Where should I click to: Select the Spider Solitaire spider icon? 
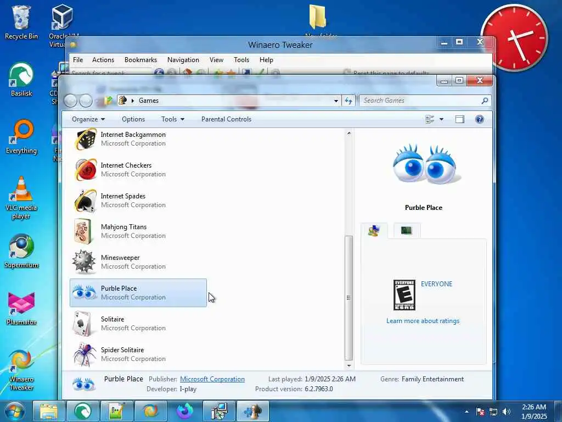[85, 354]
